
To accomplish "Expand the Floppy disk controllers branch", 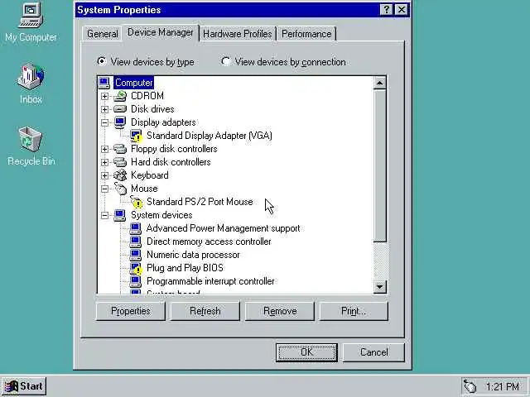I will pyautogui.click(x=105, y=149).
